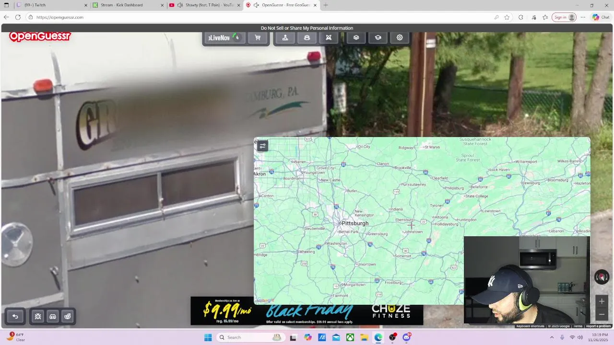
Task: Open the Reddit icon button
Action: (x=68, y=316)
